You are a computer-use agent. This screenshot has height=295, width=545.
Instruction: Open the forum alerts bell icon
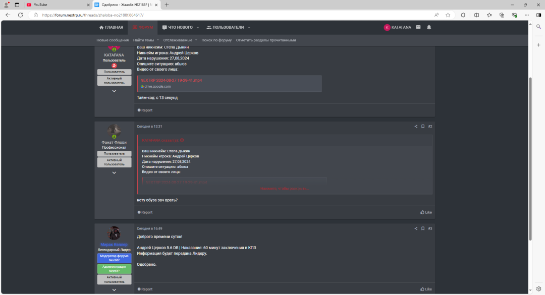click(429, 27)
